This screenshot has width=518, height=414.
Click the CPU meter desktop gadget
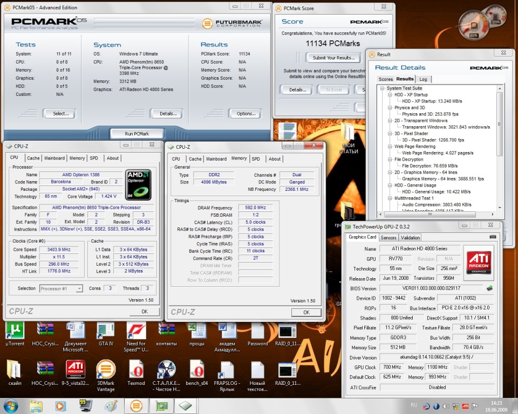pyautogui.click(x=474, y=26)
